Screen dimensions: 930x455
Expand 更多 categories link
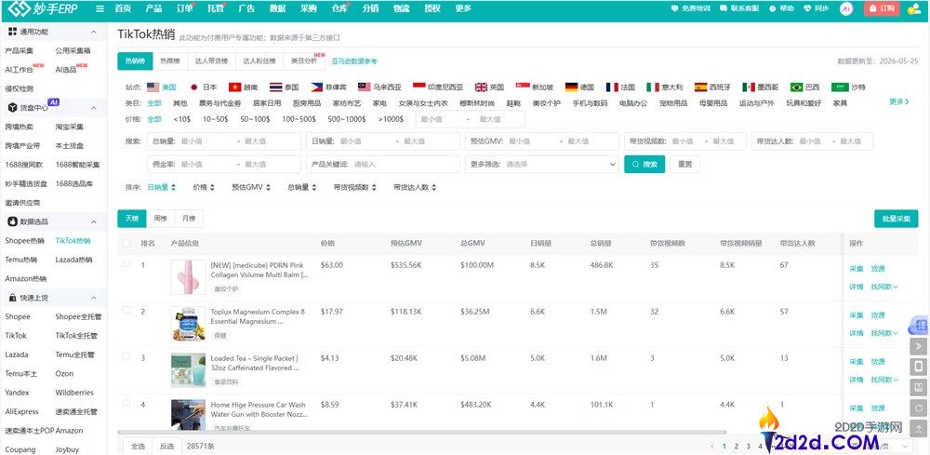click(x=898, y=102)
